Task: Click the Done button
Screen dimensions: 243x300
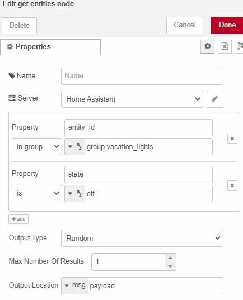Action: click(x=227, y=25)
